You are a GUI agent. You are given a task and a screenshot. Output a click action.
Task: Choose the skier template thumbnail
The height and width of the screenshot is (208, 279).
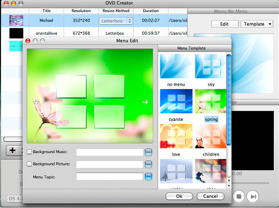(211, 171)
